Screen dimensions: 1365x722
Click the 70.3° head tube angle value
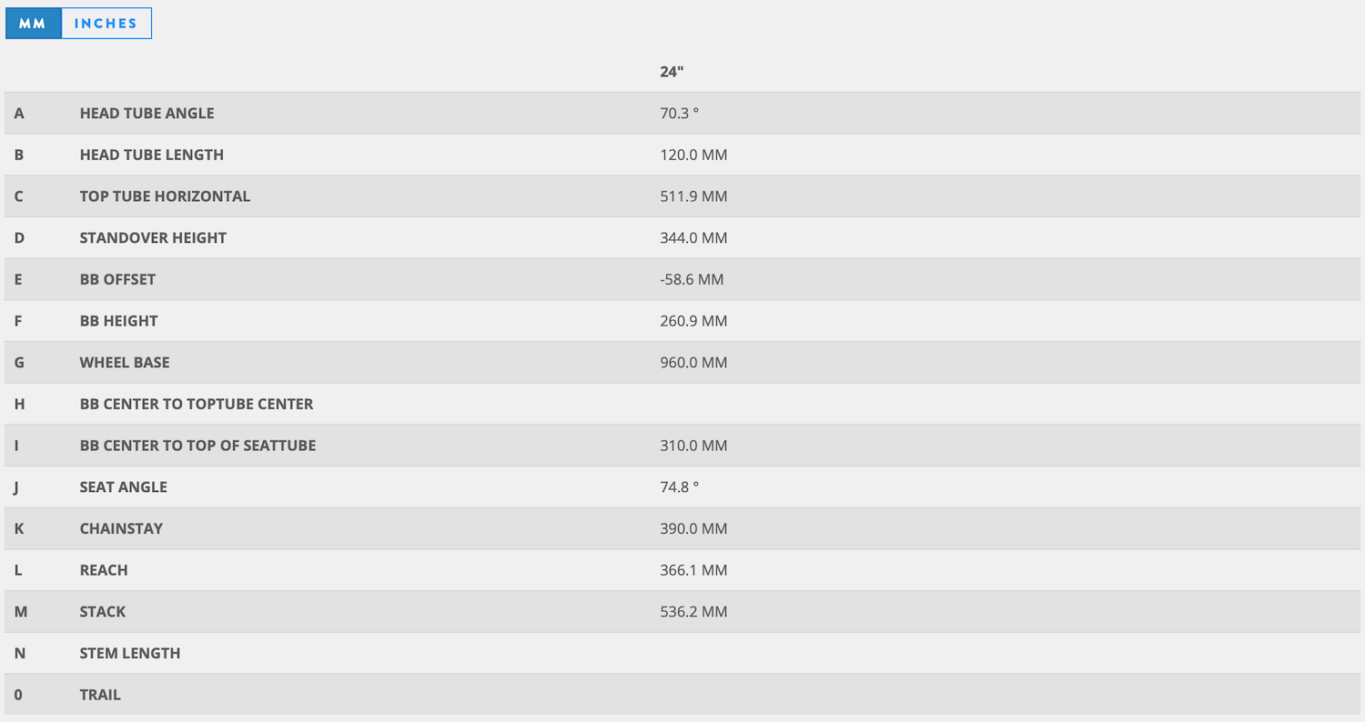(679, 114)
